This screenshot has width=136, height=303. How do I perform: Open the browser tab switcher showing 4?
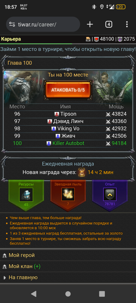coord(109,24)
